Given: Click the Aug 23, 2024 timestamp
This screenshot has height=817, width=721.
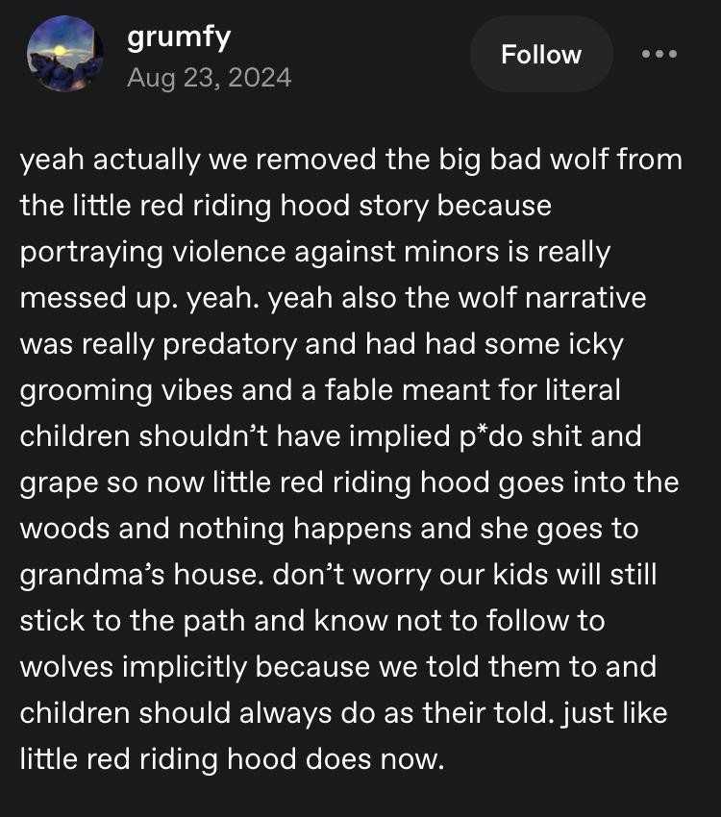Looking at the screenshot, I should pos(209,76).
